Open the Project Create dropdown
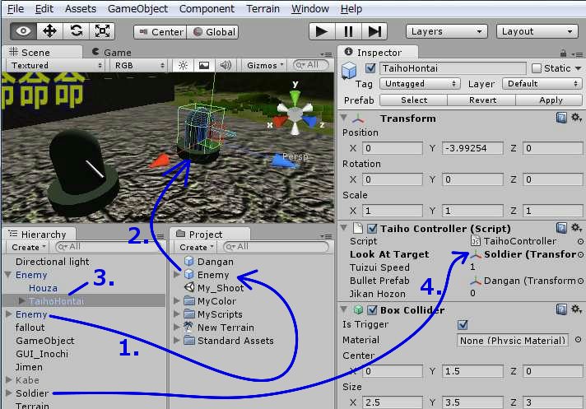This screenshot has width=586, height=409. pyautogui.click(x=196, y=247)
